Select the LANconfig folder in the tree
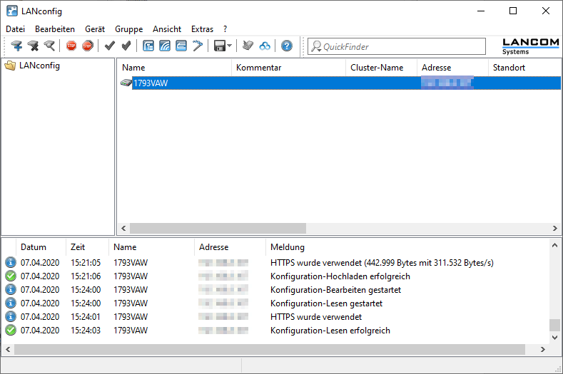 click(39, 66)
